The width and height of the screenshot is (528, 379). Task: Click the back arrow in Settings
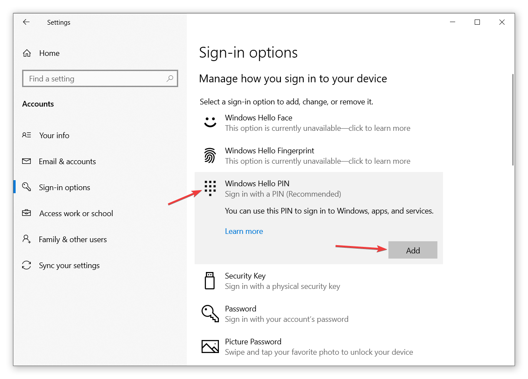[x=26, y=22]
